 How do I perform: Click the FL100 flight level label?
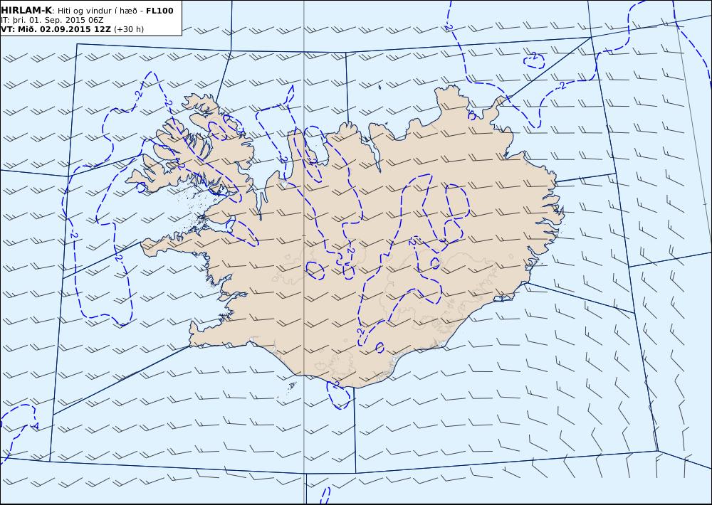click(159, 11)
